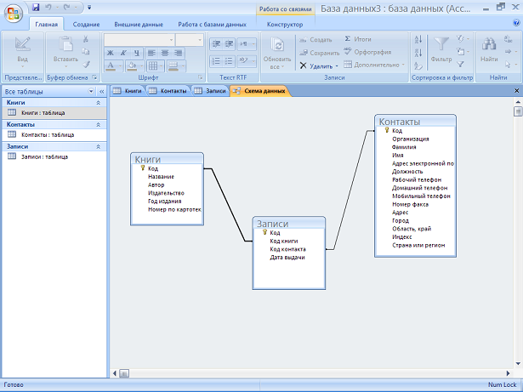The height and width of the screenshot is (392, 523).
Task: Pick the fill color bucket button
Action: click(134, 65)
